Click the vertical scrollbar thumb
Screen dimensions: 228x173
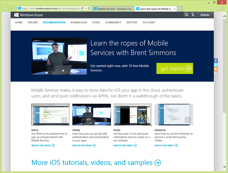224,66
